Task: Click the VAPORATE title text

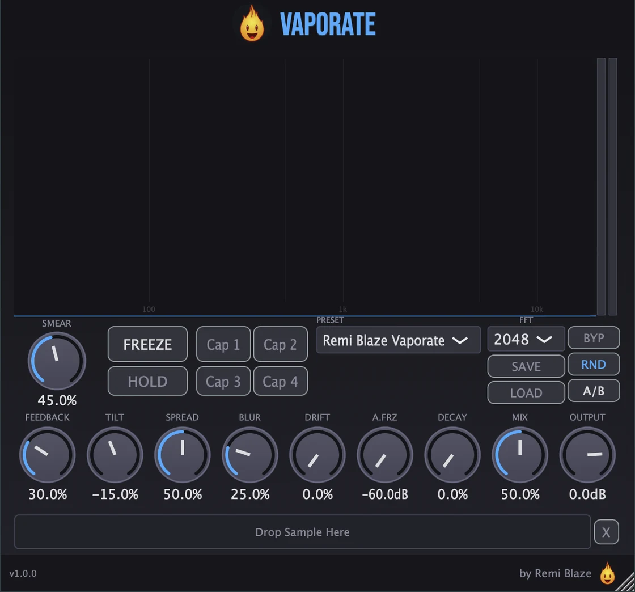Action: (x=328, y=24)
